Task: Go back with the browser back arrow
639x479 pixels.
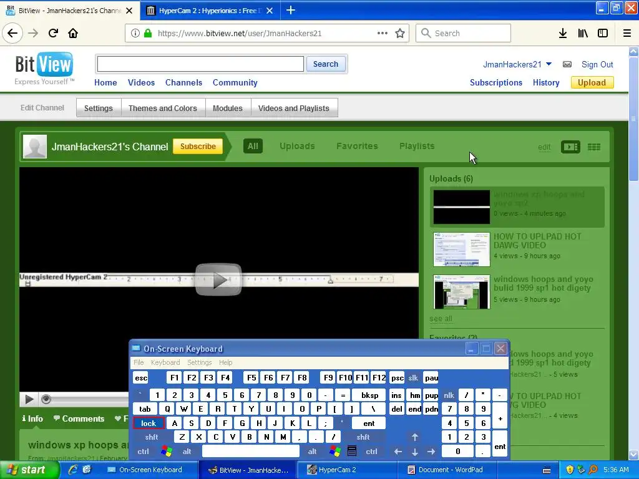Action: tap(12, 33)
